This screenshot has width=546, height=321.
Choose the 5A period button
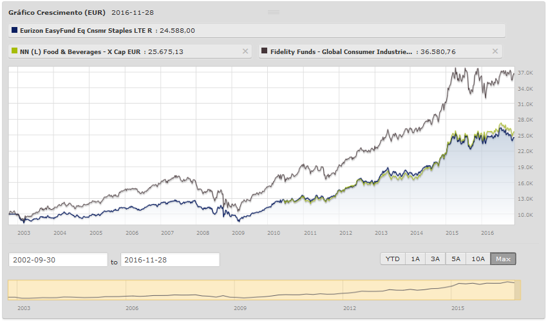pyautogui.click(x=456, y=259)
